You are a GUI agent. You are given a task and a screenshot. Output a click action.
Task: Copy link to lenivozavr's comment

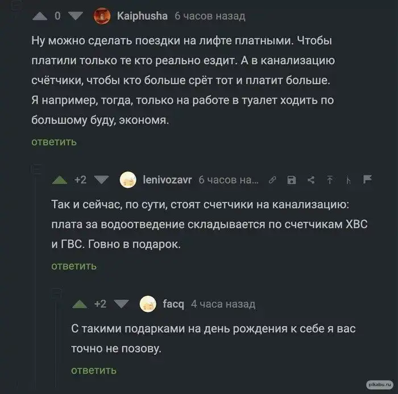tap(272, 180)
